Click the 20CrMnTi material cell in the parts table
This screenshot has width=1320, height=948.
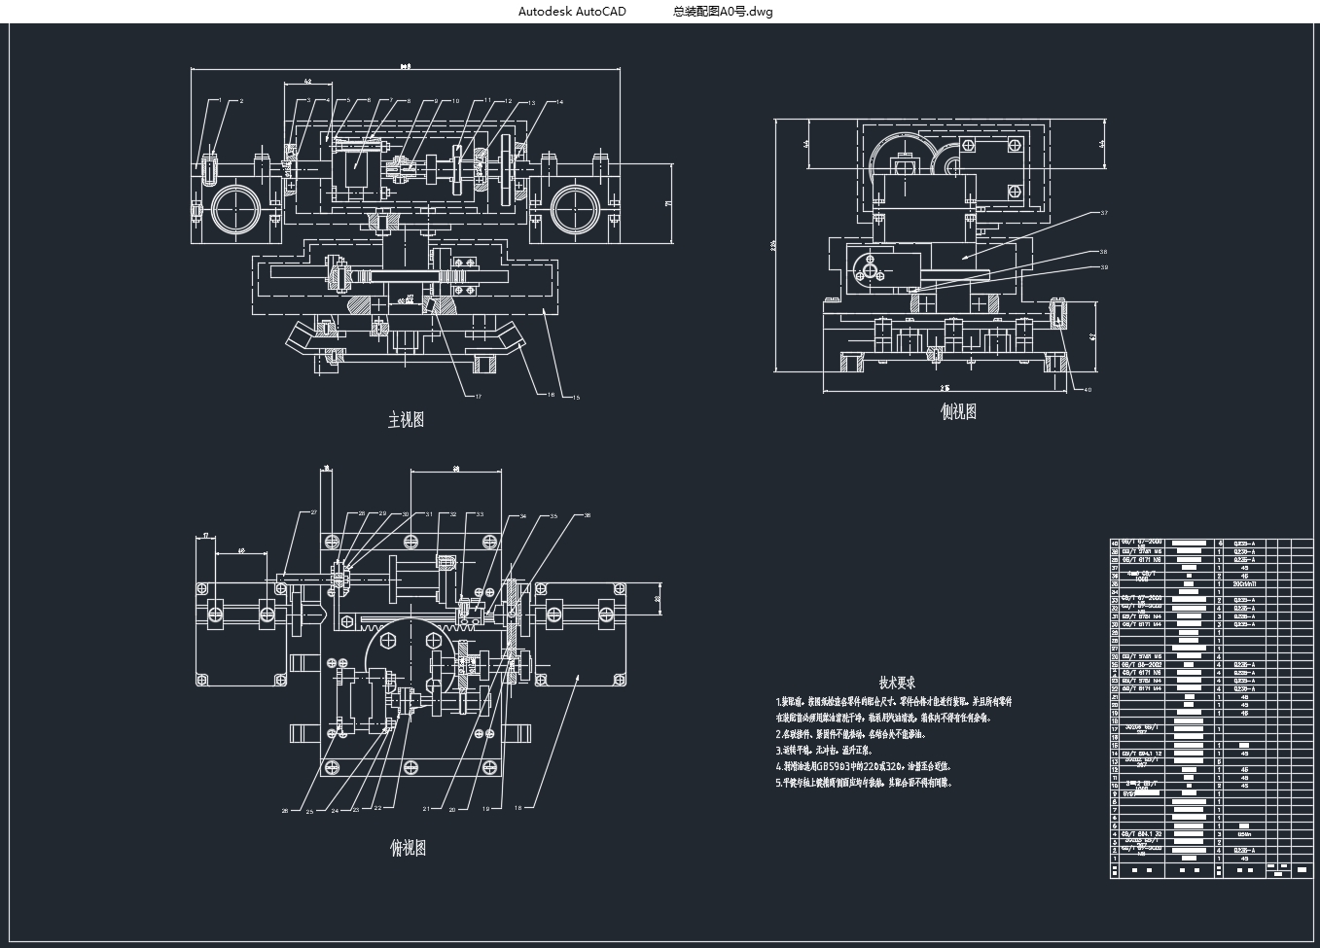[1244, 583]
